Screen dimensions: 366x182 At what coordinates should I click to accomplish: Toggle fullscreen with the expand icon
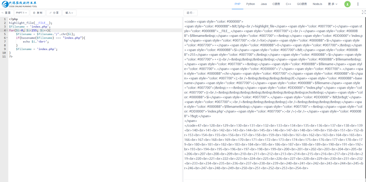click(363, 12)
